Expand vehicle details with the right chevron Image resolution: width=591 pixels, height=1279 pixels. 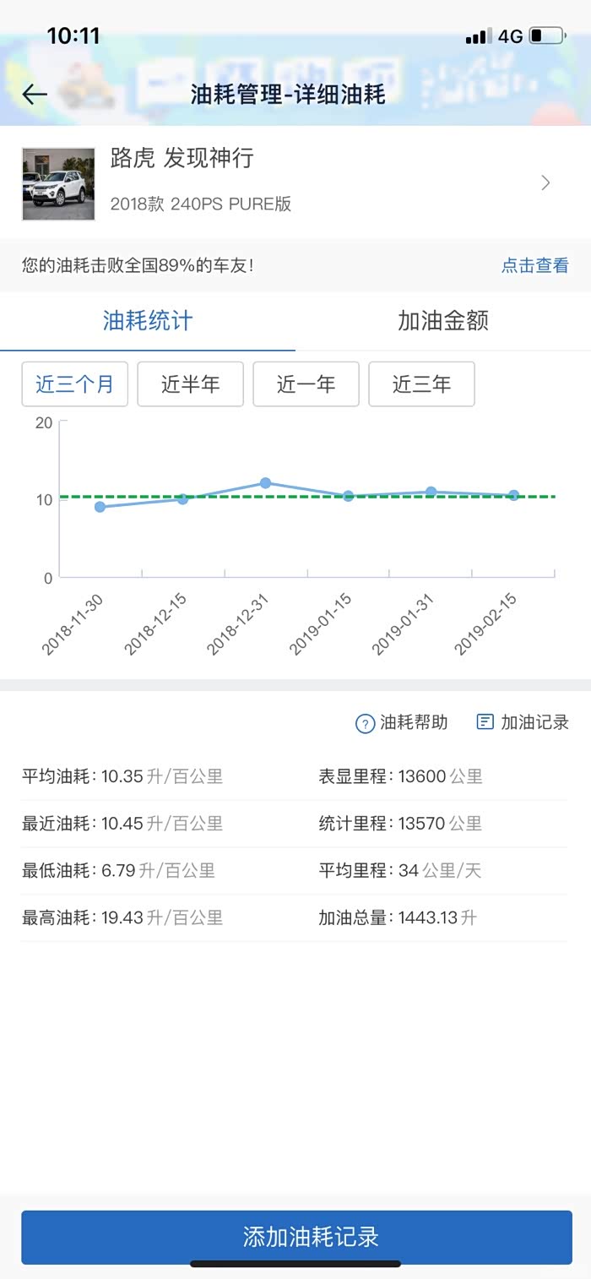coord(545,182)
